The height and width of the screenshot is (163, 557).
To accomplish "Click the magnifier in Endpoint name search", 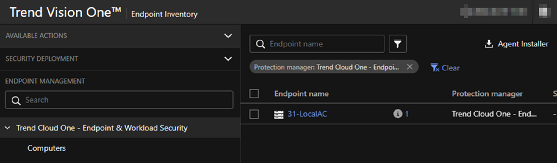I will point(260,44).
